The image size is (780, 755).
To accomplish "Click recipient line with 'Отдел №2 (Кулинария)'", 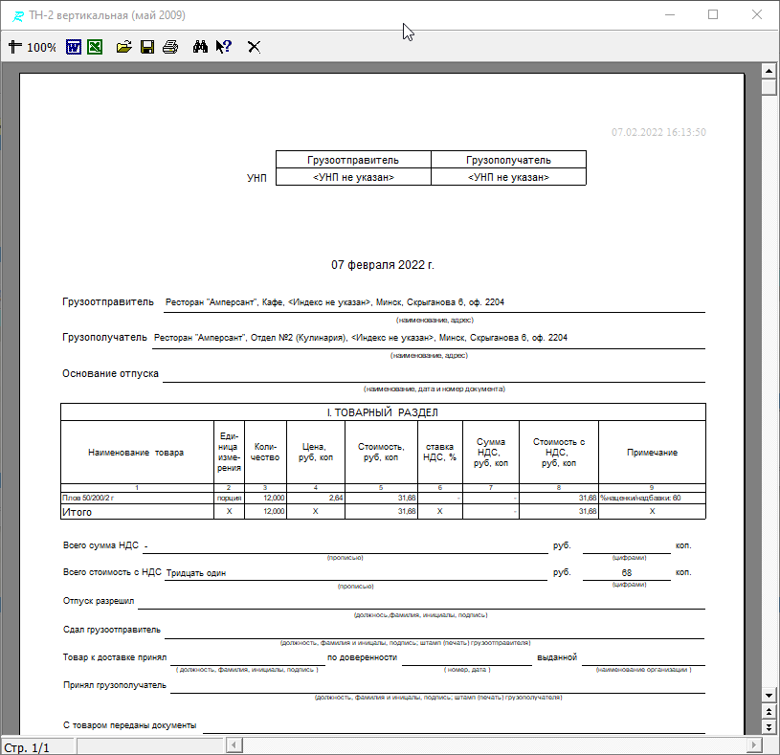I will click(x=361, y=338).
